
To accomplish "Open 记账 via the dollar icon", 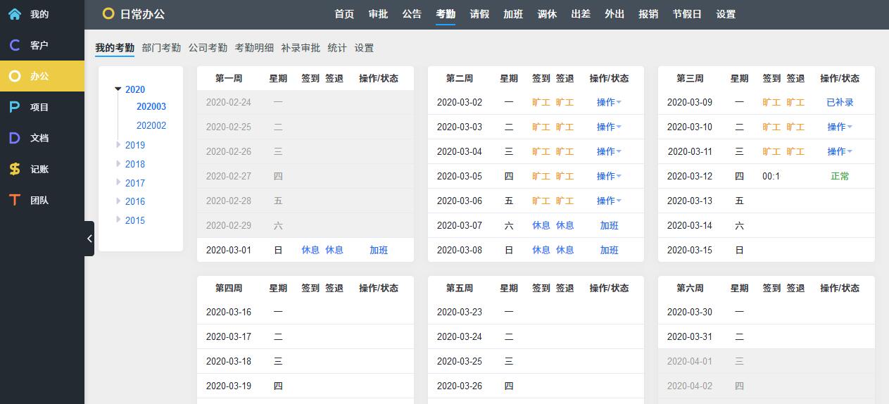I will [14, 169].
